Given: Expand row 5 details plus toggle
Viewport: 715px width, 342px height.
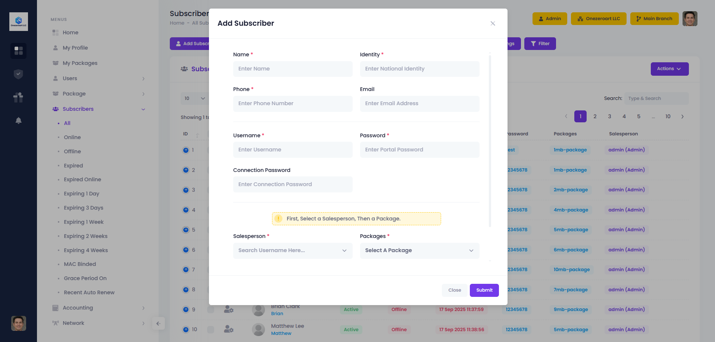Looking at the screenshot, I should (x=186, y=230).
